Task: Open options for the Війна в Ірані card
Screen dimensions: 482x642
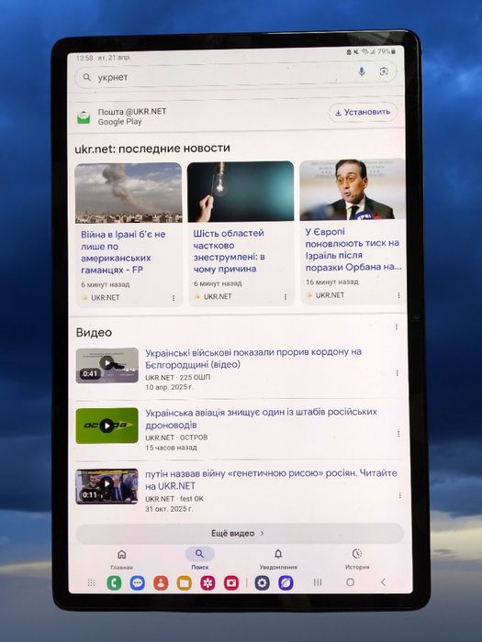Action: 174,298
